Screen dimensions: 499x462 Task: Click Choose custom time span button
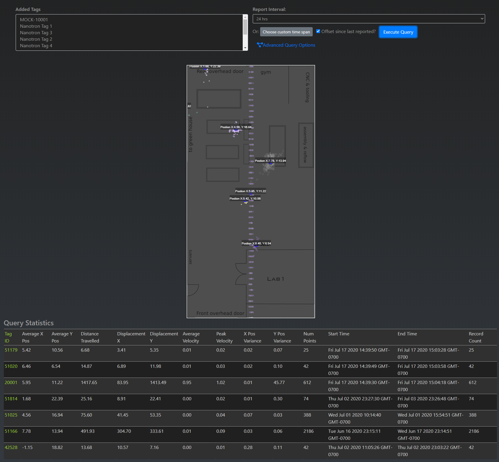coord(286,32)
